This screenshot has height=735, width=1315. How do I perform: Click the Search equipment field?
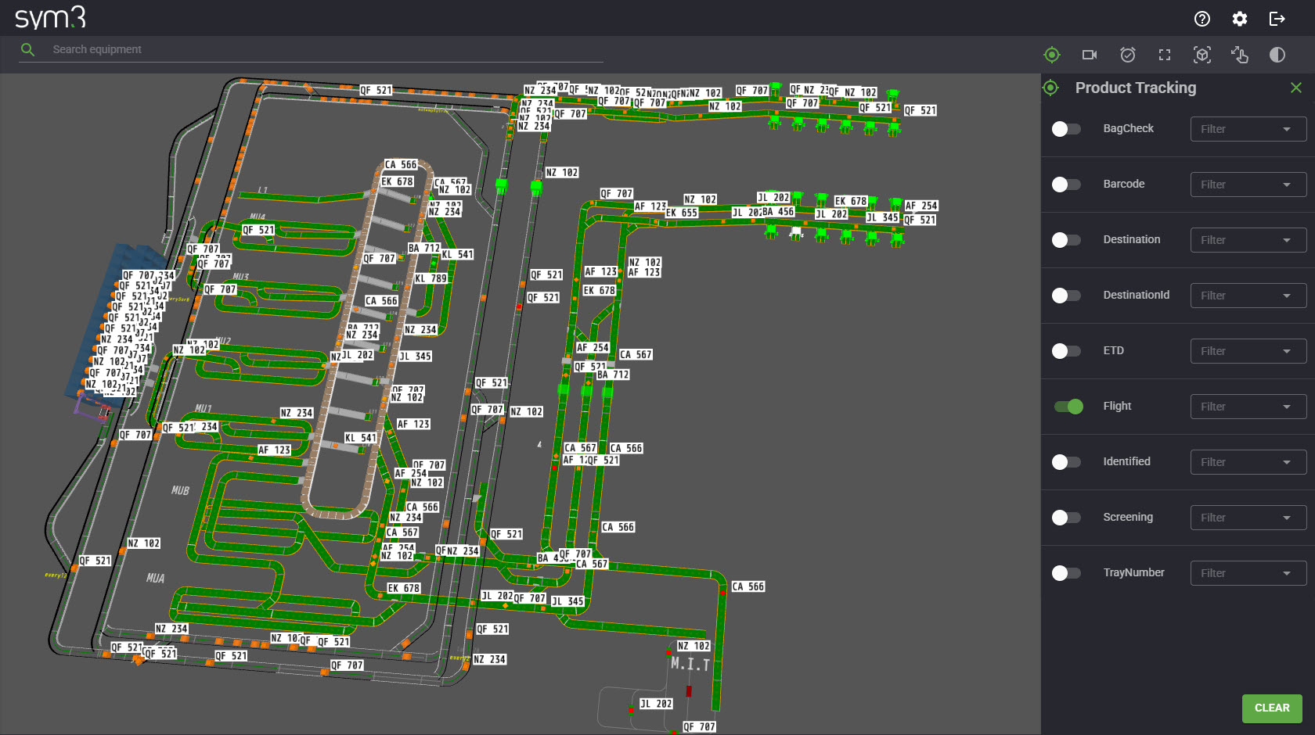coord(313,49)
